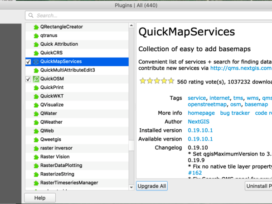
Task: Select QVisualize in the plugin list
Action: click(x=77, y=105)
